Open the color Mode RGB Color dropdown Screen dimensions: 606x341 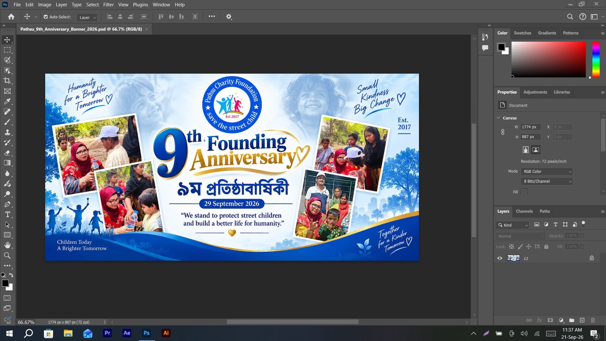click(x=547, y=172)
